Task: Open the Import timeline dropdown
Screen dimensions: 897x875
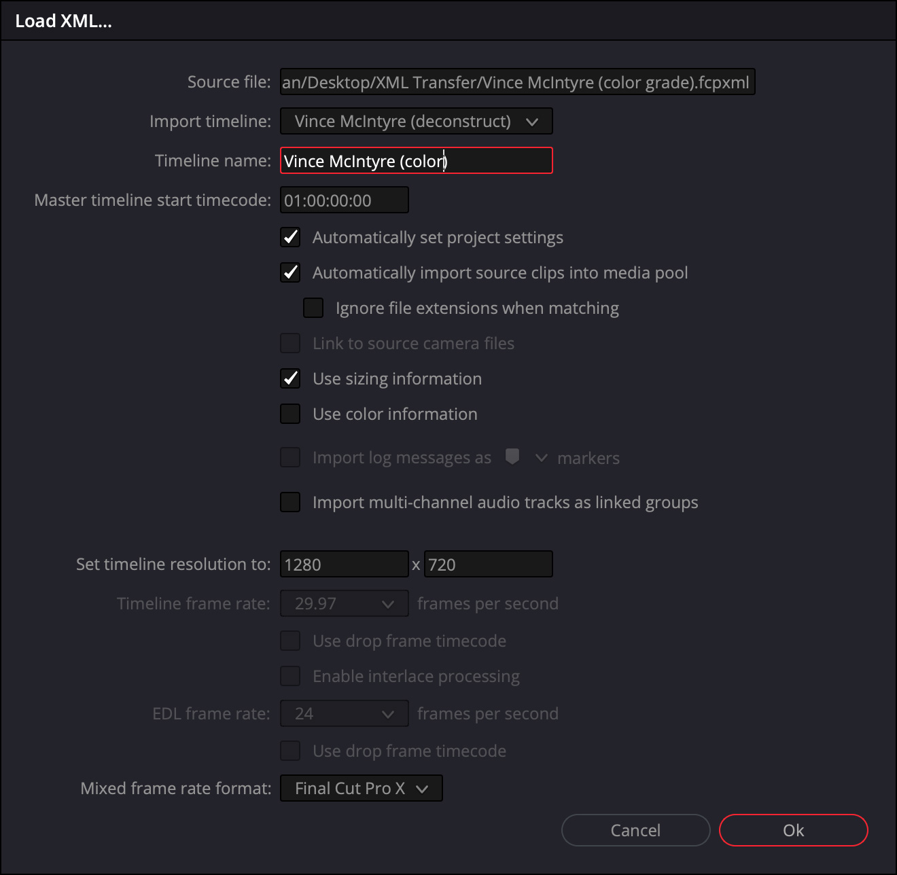Action: click(416, 122)
